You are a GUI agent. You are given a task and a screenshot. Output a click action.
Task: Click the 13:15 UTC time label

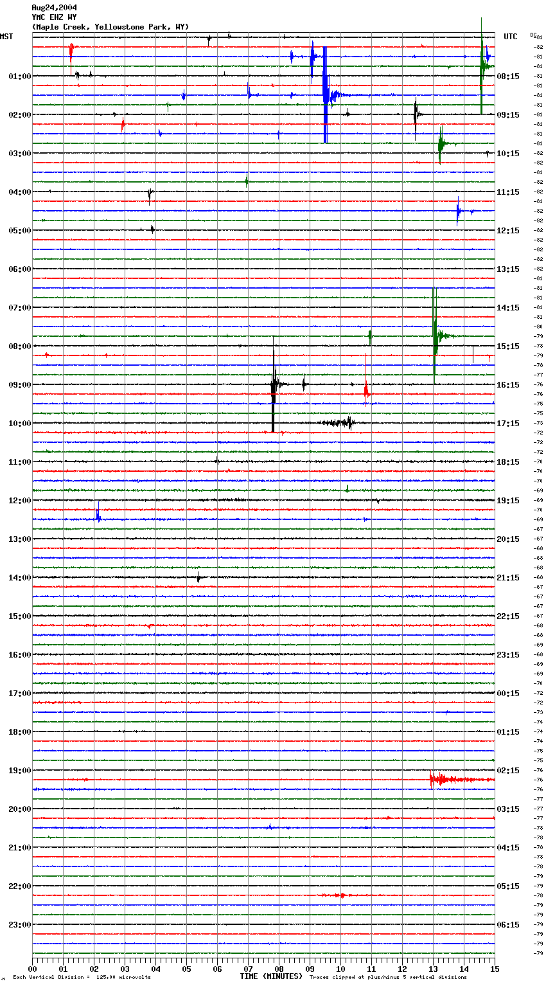tap(508, 269)
